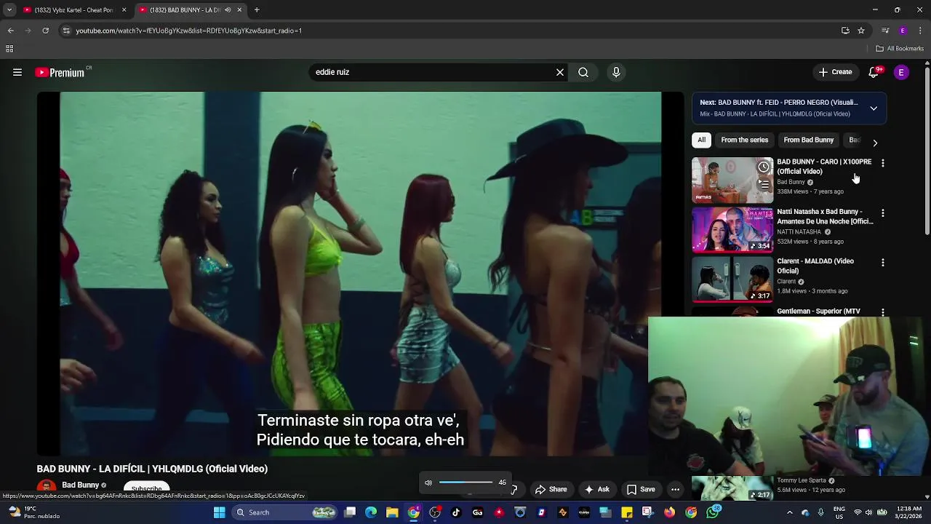Open TikTok from the taskbar
931x524 pixels.
tap(456, 512)
